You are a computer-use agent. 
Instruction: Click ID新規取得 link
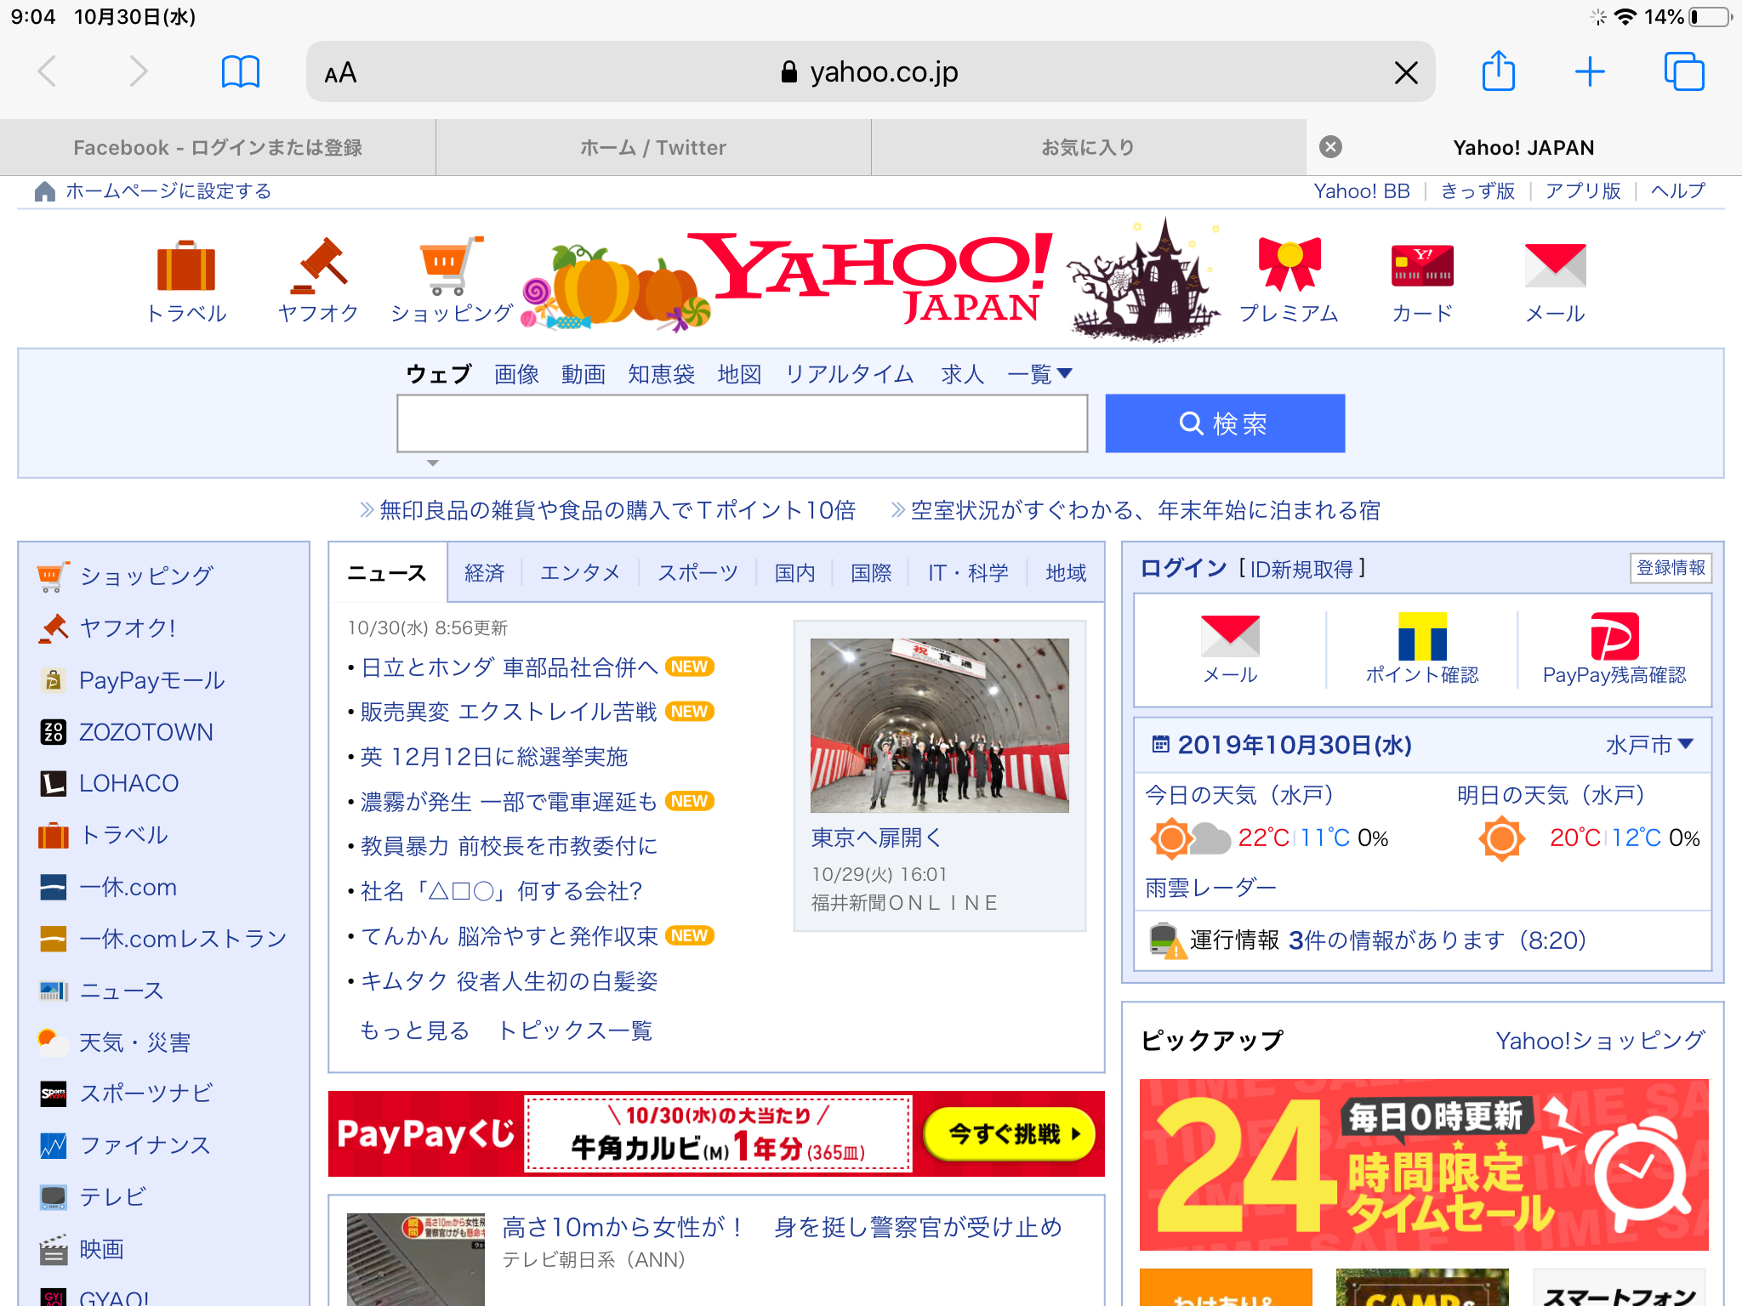1301,569
